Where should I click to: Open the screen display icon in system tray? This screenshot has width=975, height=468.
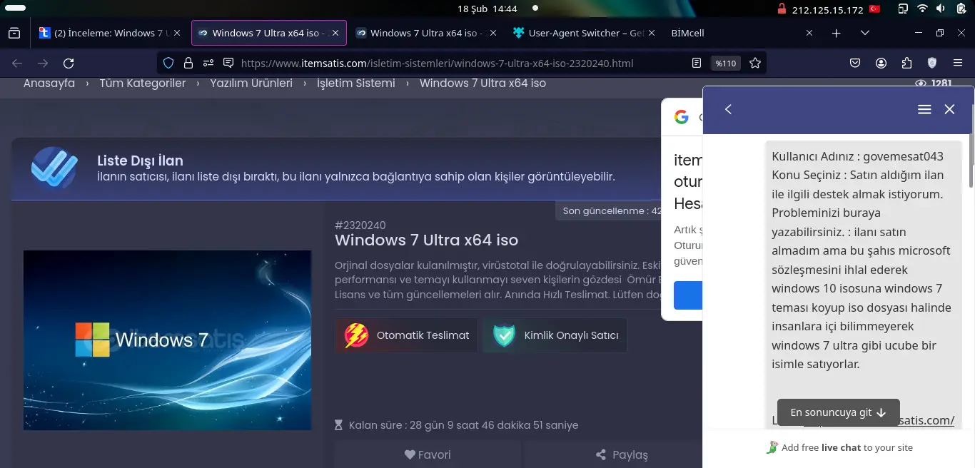[x=903, y=9]
